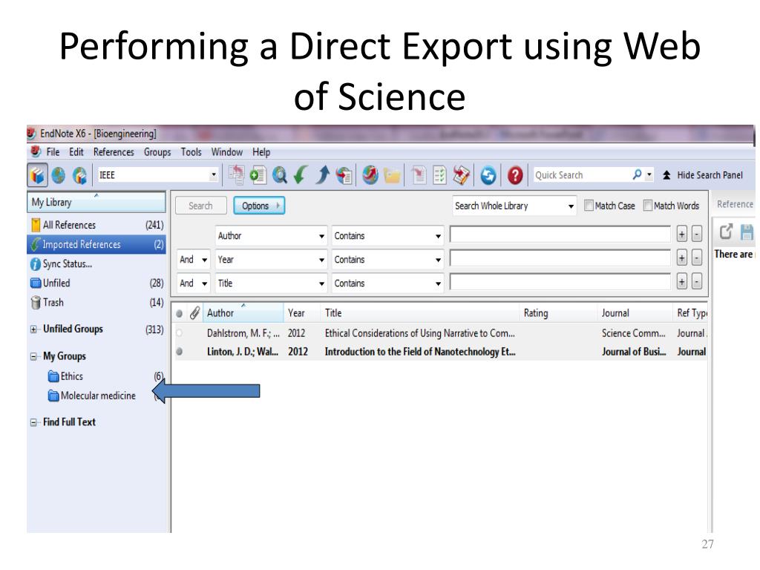This screenshot has height=570, width=760.
Task: Click the blue Export arrow icon
Action: [322, 175]
